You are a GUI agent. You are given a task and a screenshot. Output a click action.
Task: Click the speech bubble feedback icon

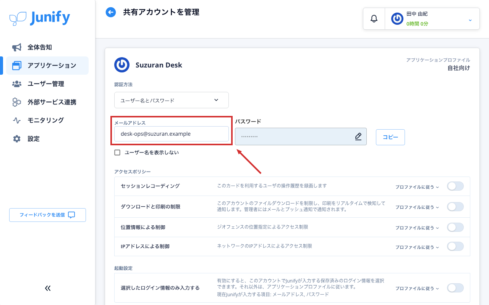[x=71, y=215]
